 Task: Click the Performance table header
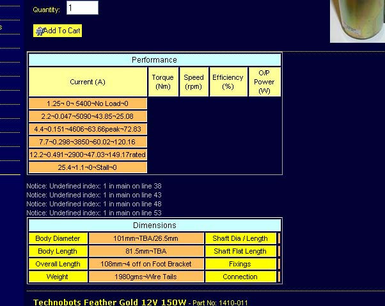click(x=154, y=60)
